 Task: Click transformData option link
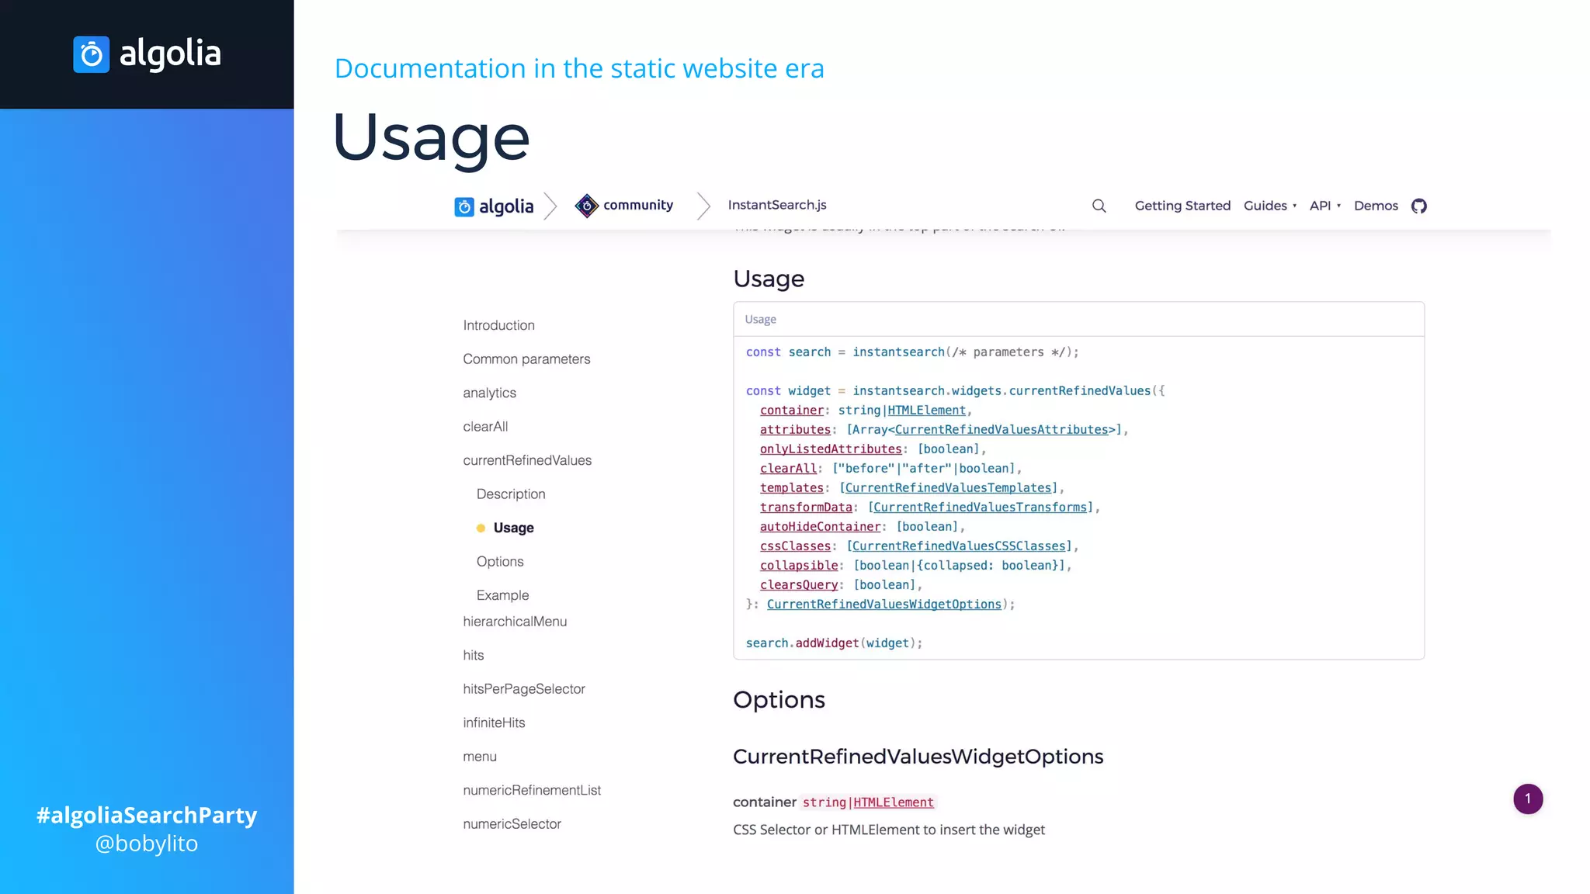point(806,508)
